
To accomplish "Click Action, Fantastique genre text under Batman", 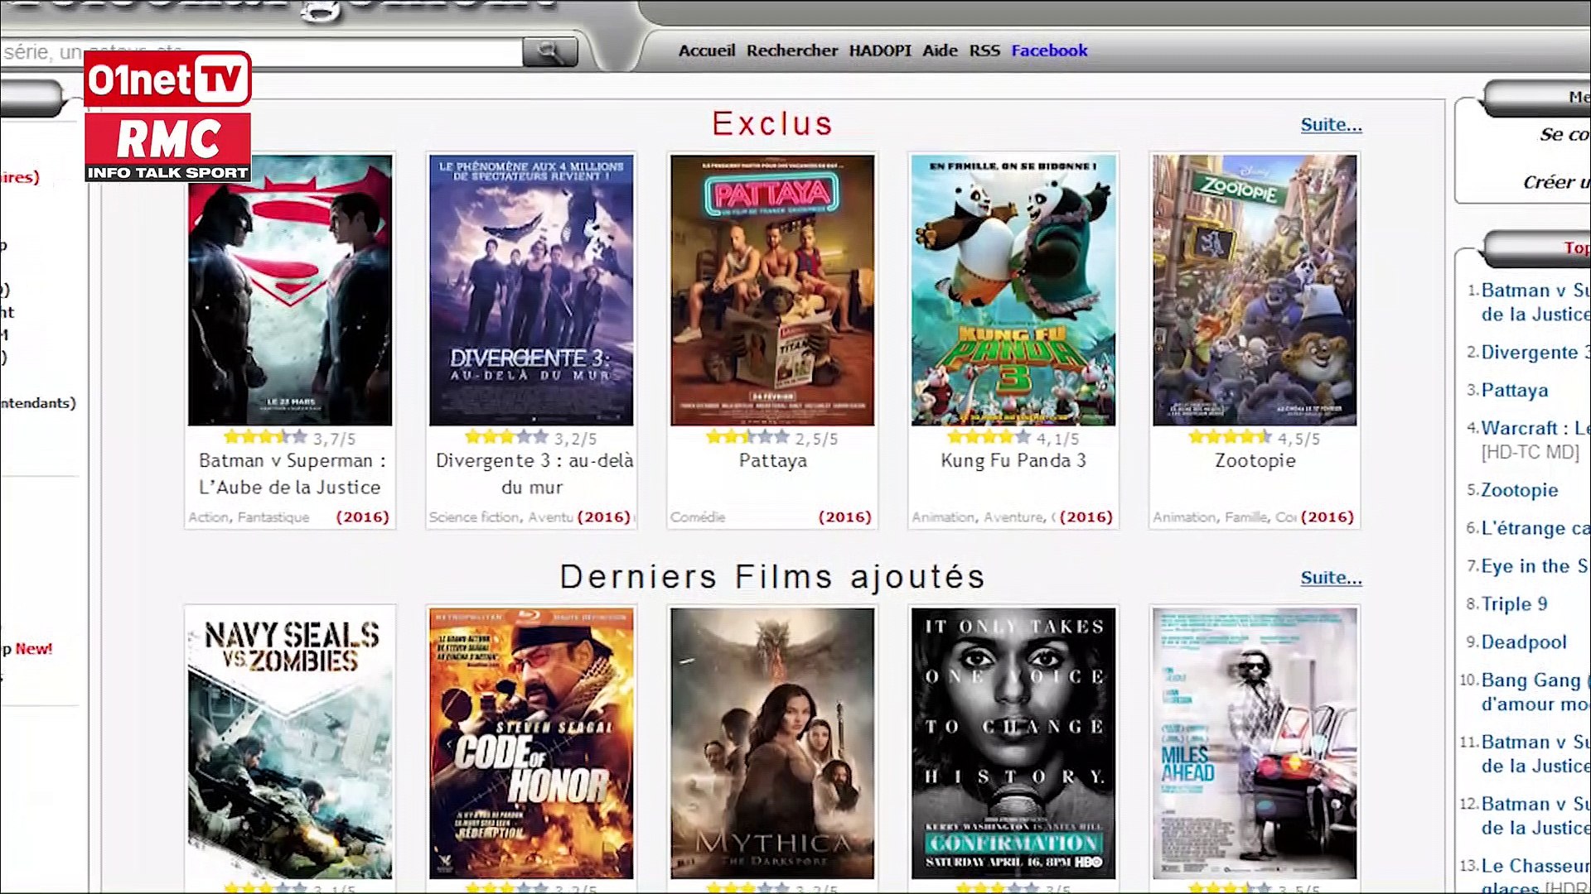I will pos(249,517).
